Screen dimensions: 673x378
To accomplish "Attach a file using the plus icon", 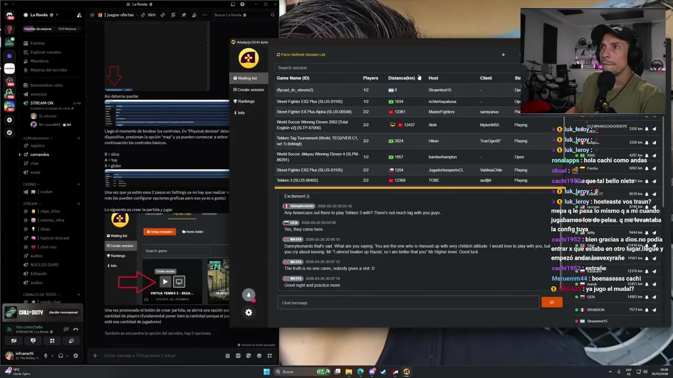I will coord(95,355).
